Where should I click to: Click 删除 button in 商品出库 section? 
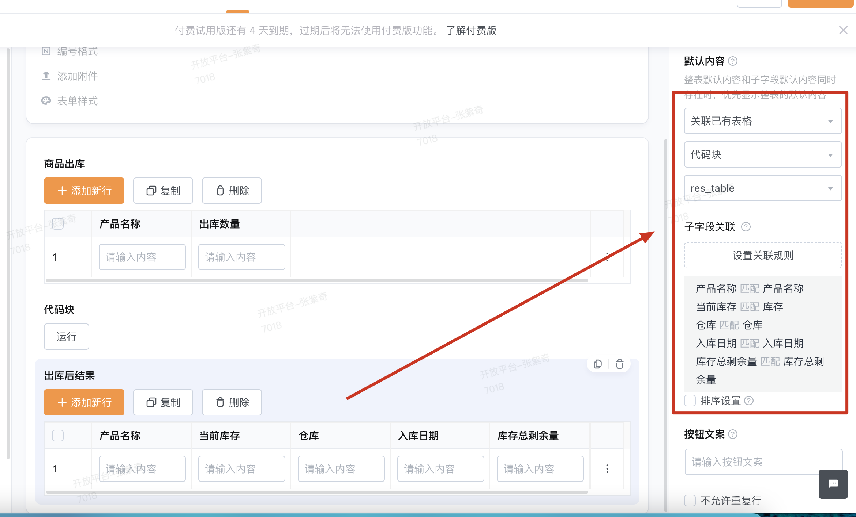[x=232, y=191]
